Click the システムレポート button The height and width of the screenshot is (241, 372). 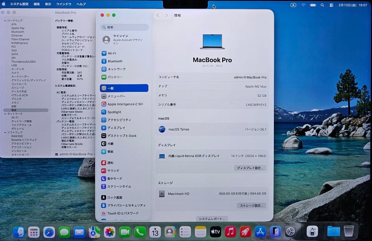(x=211, y=219)
